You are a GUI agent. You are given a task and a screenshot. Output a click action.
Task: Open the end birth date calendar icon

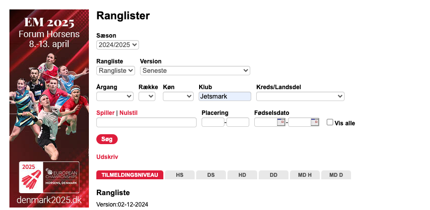pos(314,122)
